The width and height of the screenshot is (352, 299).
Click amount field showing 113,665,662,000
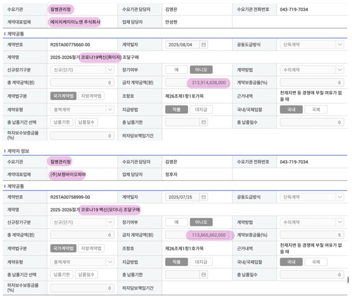(197, 235)
